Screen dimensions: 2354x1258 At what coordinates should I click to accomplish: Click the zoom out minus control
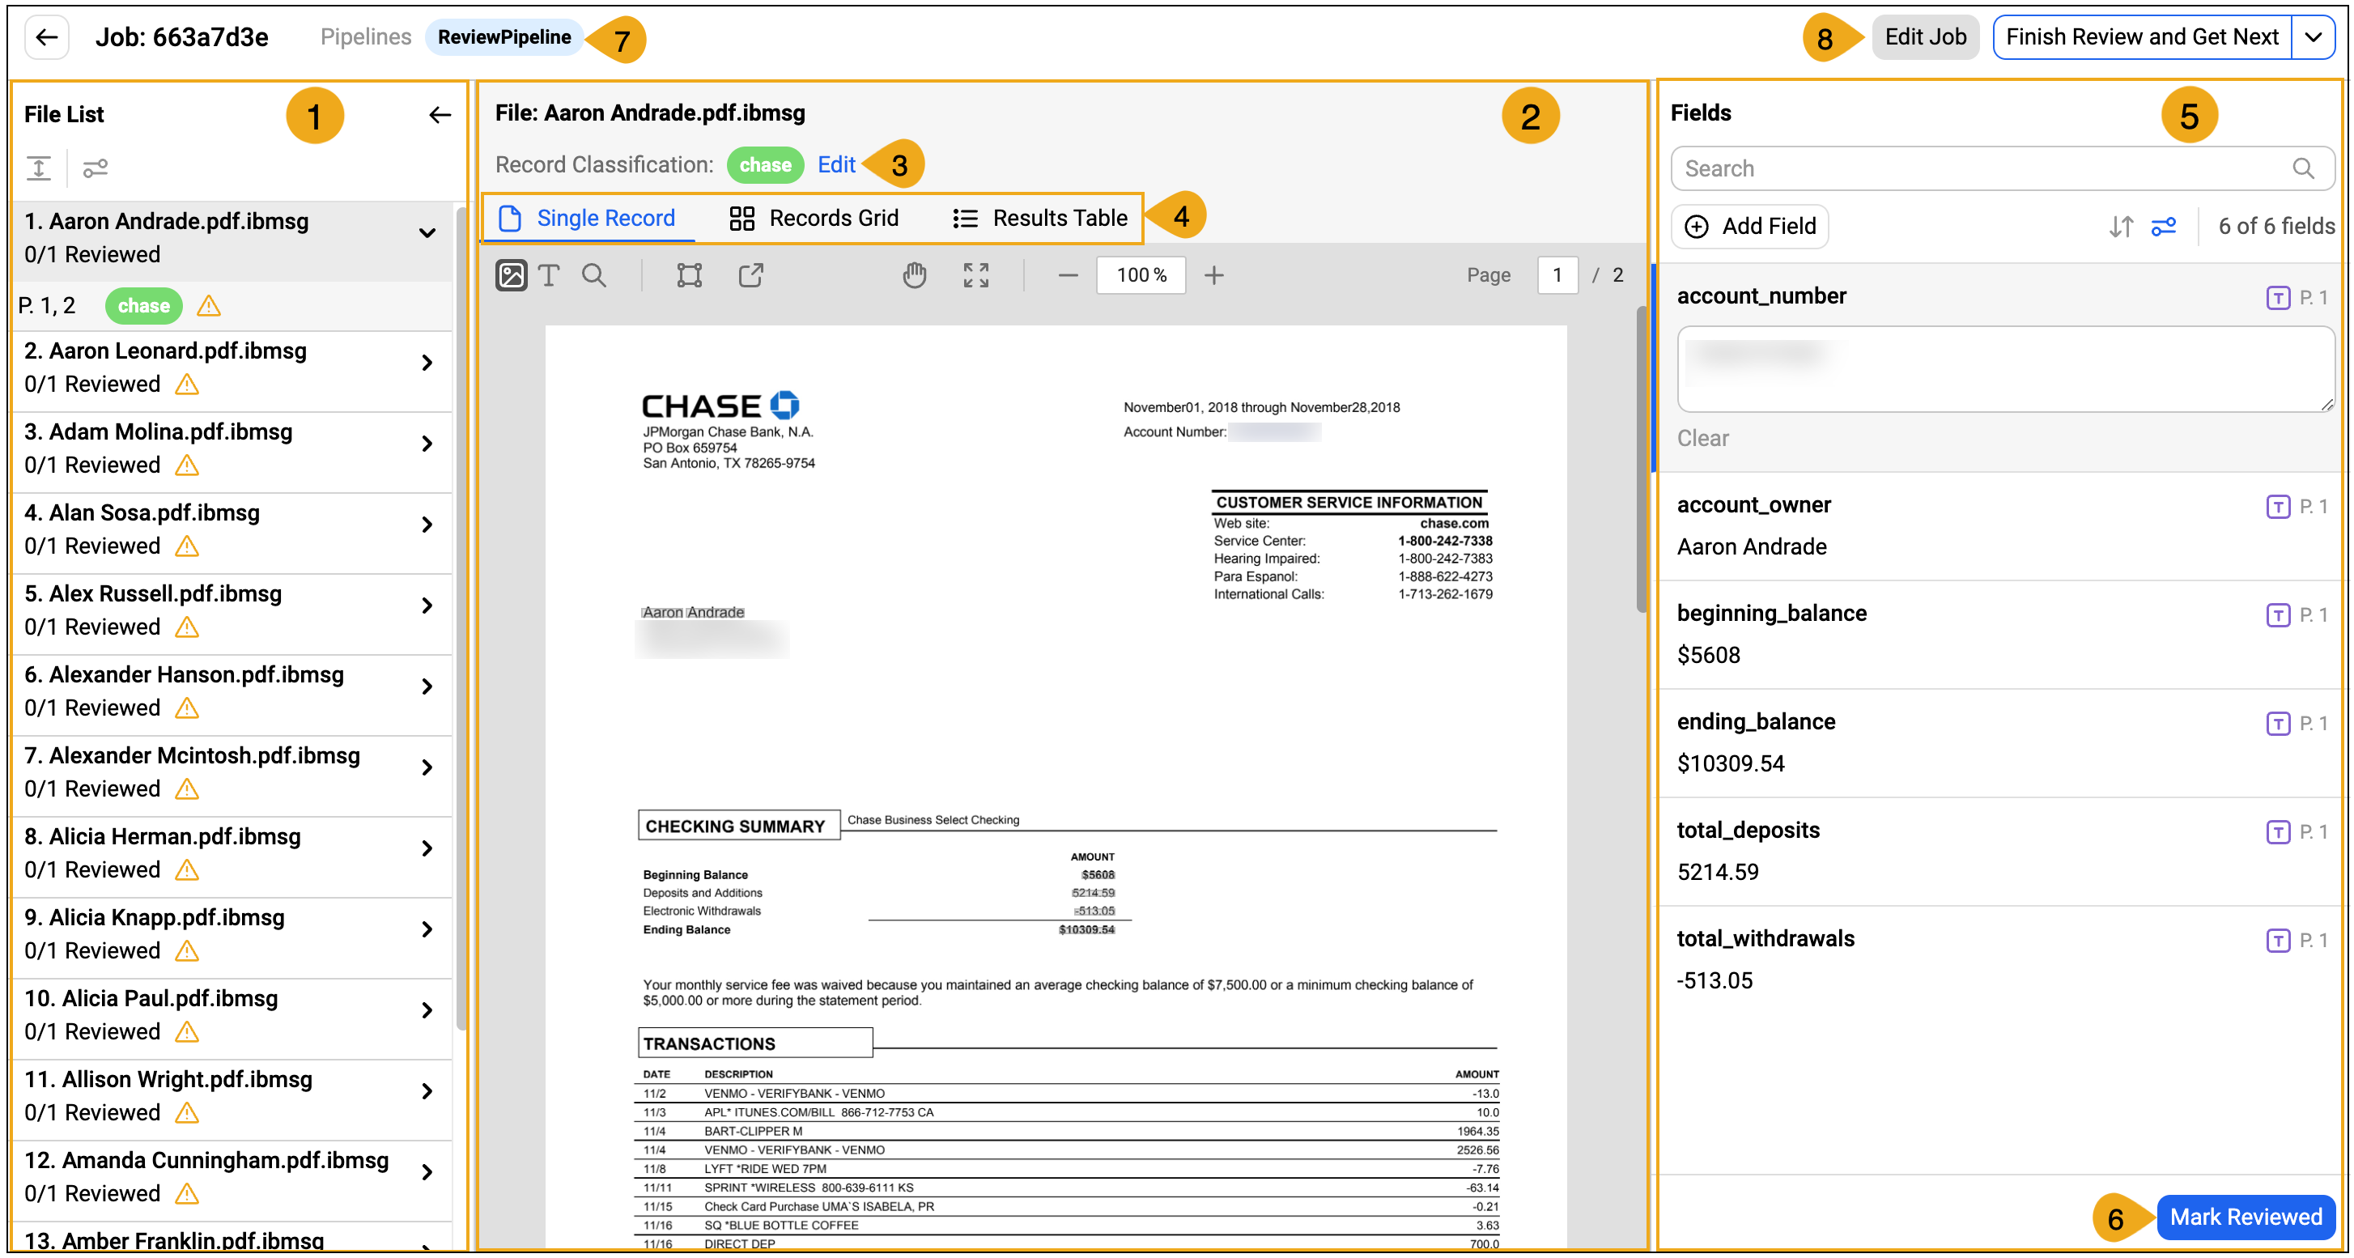tap(1068, 274)
